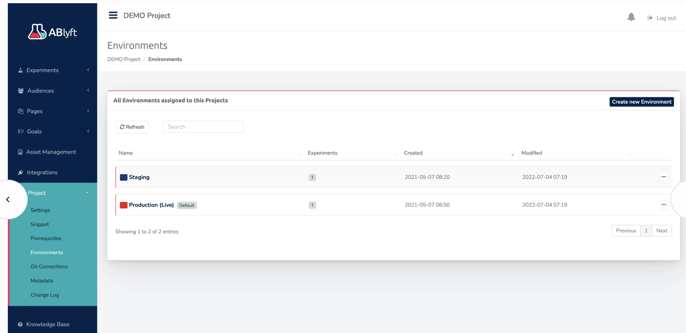Sort table by Name column
686x333 pixels.
coord(126,153)
